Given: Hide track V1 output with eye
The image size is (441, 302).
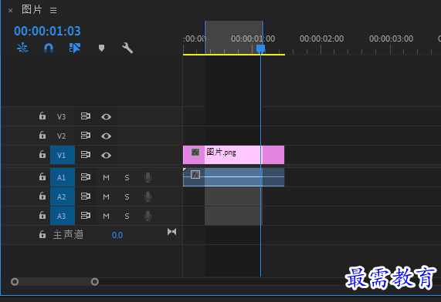Looking at the screenshot, I should point(106,155).
